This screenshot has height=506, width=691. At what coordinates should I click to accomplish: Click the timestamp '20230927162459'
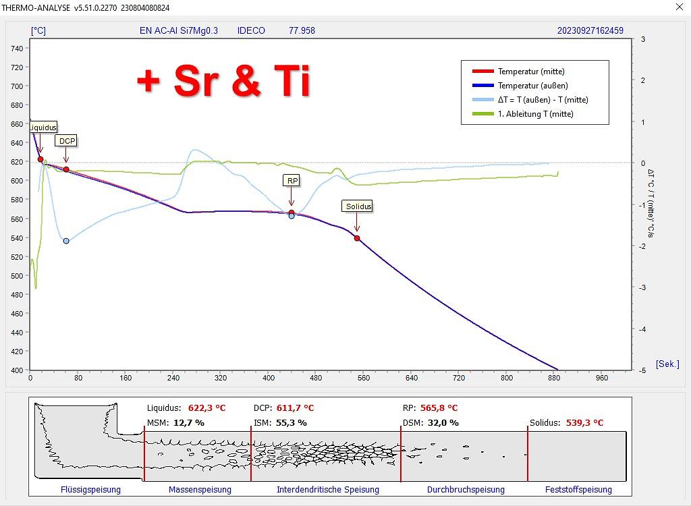[590, 30]
